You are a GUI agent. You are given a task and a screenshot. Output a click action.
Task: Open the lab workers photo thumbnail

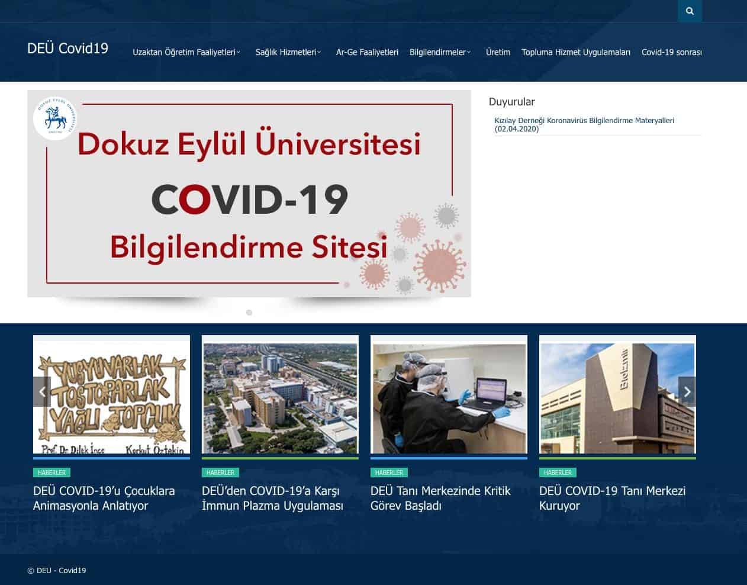[x=449, y=395]
